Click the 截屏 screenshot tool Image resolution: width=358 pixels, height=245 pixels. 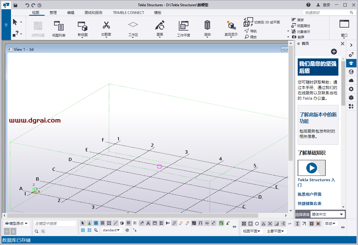298,37
